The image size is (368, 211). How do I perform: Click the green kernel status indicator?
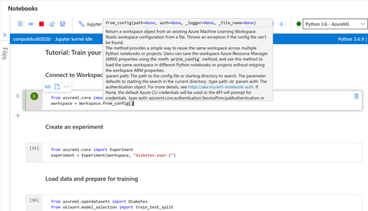298,24
